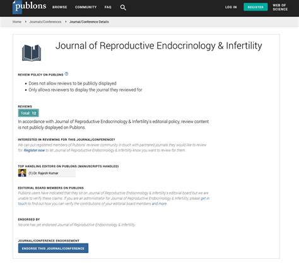Click Endorse This Journal/Conference button

tap(53, 248)
